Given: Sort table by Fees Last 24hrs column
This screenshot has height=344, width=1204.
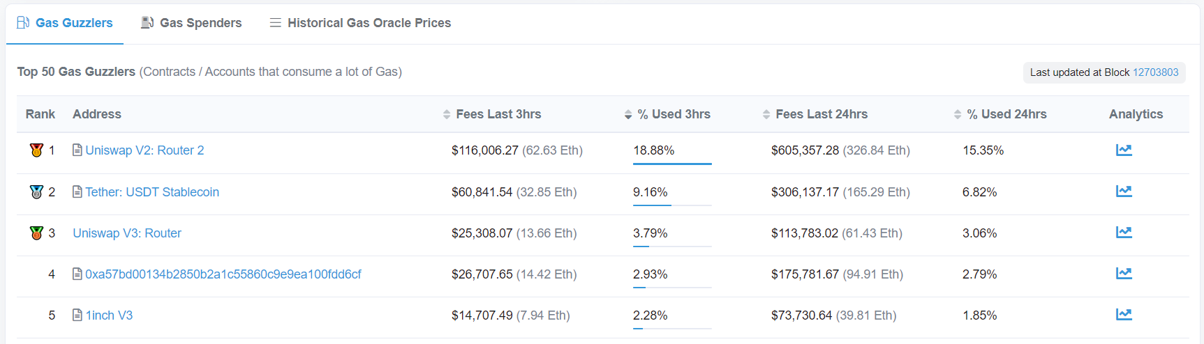Looking at the screenshot, I should coord(815,114).
